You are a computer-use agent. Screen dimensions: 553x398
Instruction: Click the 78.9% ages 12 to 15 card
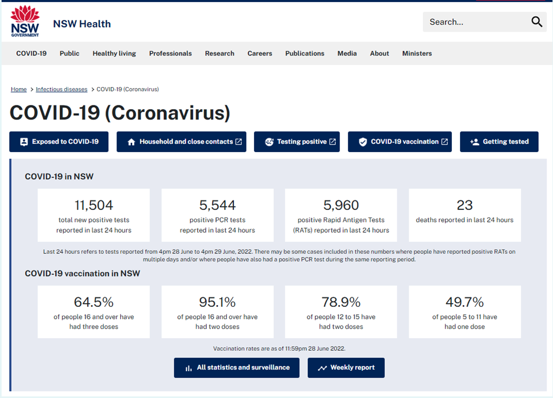pos(341,311)
